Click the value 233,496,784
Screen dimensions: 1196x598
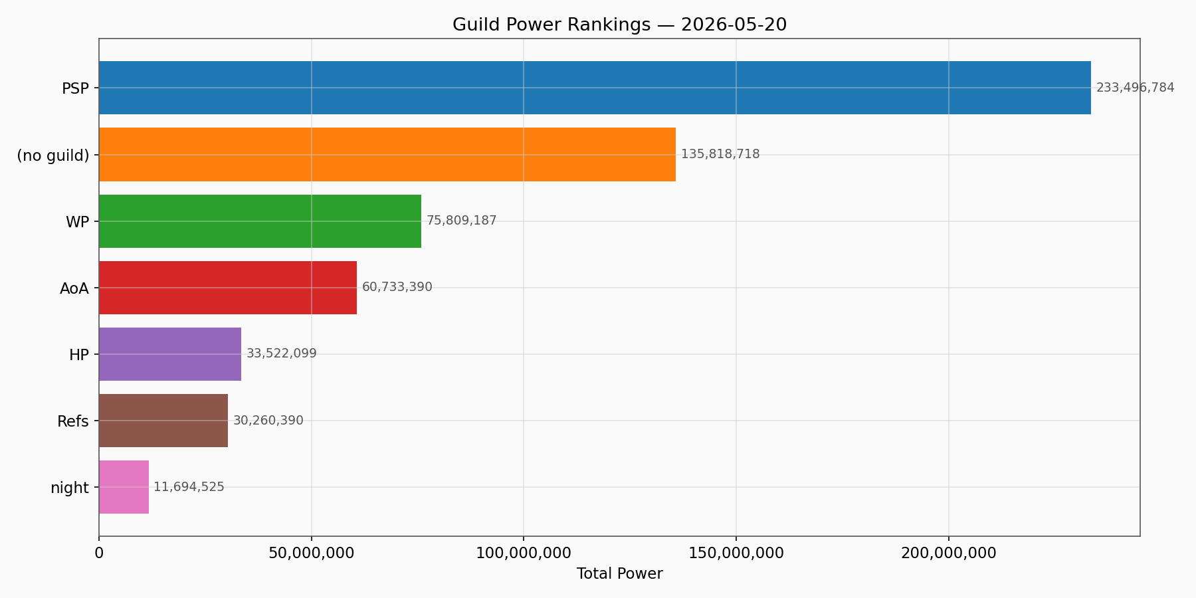[1135, 88]
